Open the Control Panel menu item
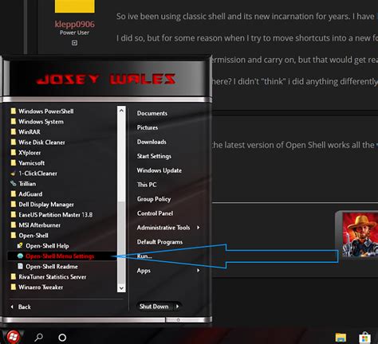The image size is (378, 344). coord(155,213)
